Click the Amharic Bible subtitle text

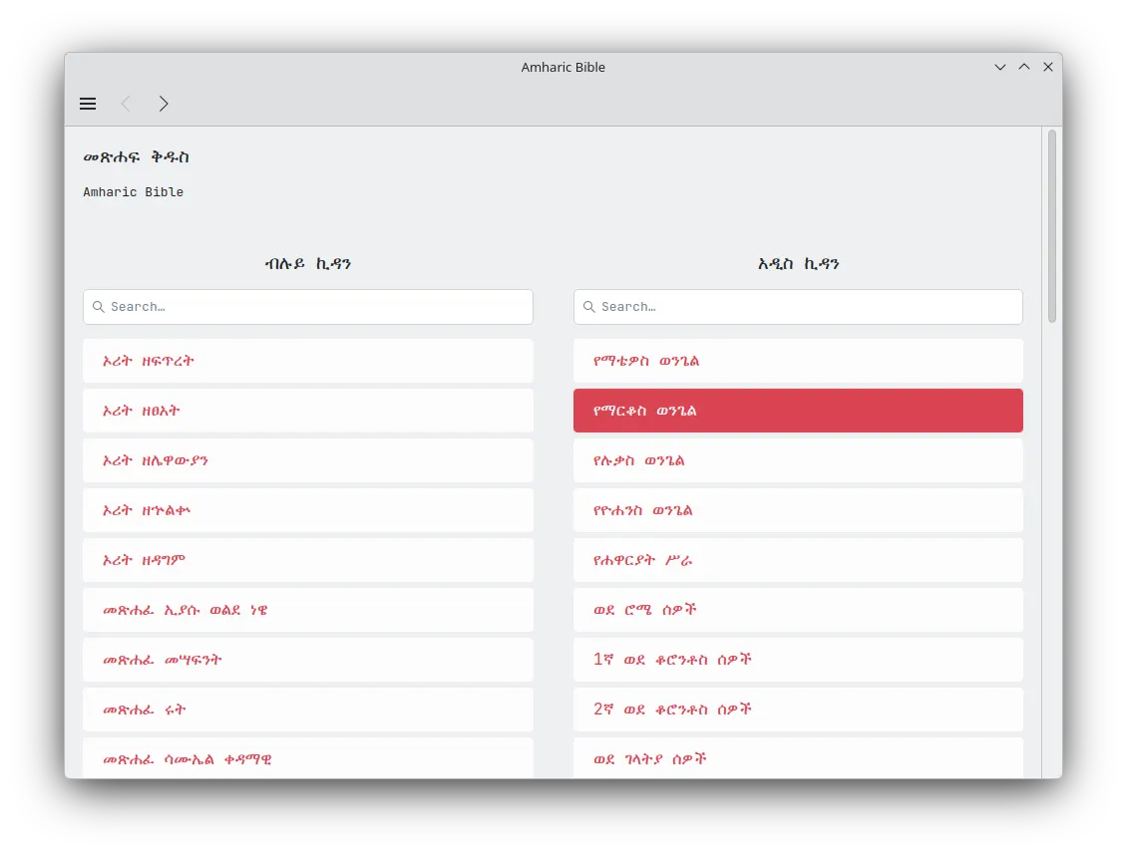click(133, 191)
